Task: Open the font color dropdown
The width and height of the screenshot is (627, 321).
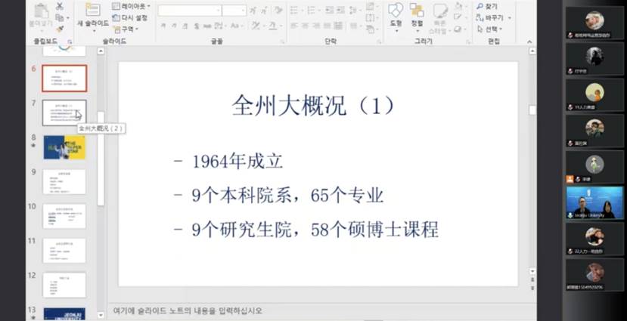Action: pyautogui.click(x=275, y=26)
